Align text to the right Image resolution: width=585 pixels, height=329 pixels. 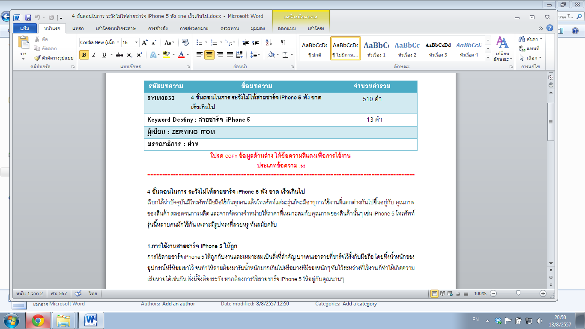click(220, 55)
